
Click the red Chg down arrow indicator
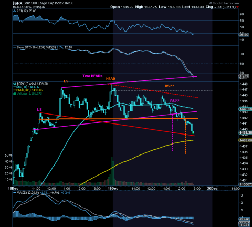(237, 7)
